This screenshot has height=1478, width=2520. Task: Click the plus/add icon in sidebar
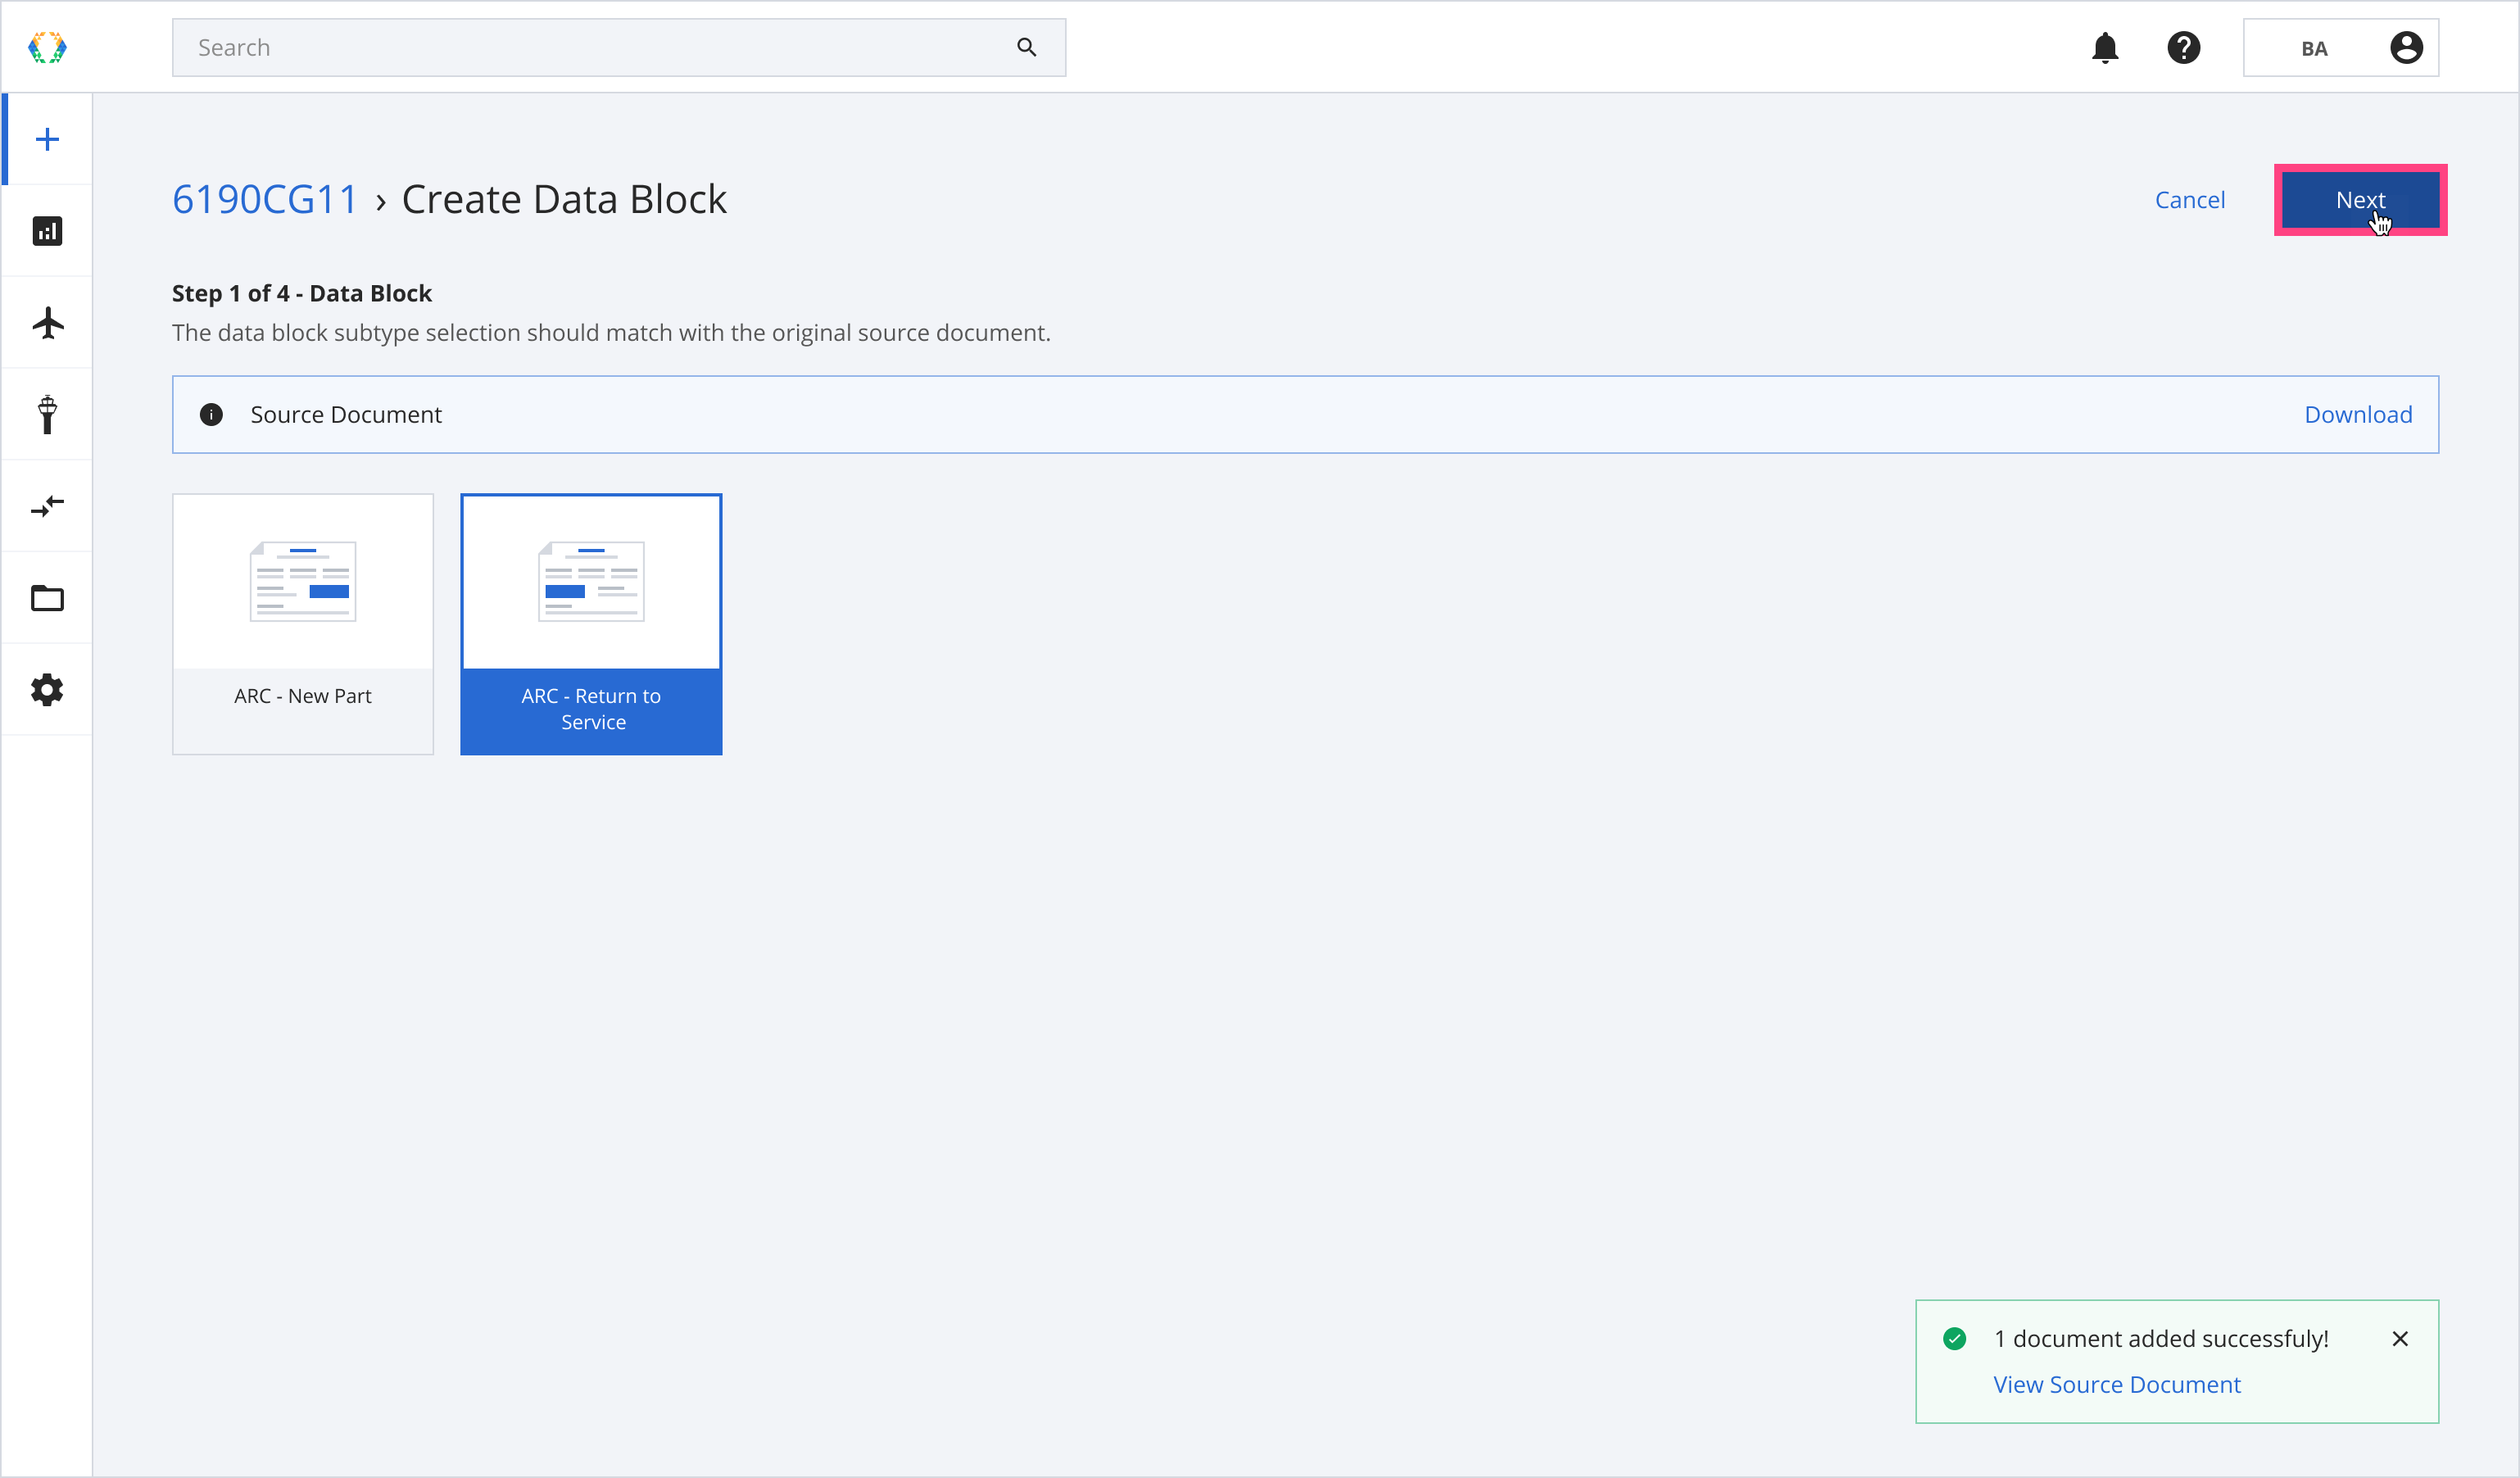click(48, 139)
